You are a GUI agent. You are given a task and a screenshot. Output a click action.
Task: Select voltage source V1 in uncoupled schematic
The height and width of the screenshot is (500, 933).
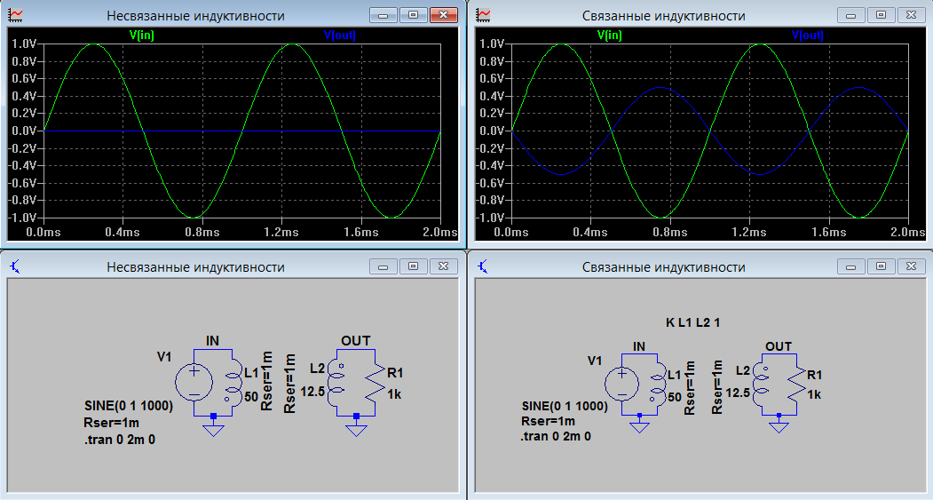pos(193,383)
